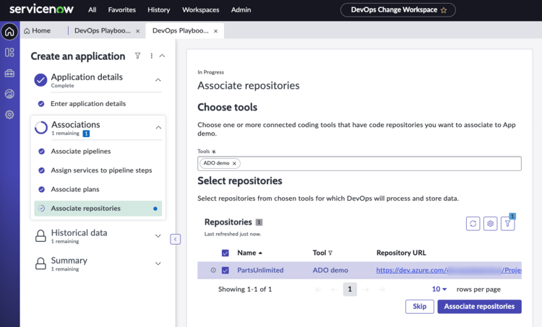Switch to the first DevOps Playbook tab
Viewport: 542px width, 327px height.
coord(103,31)
